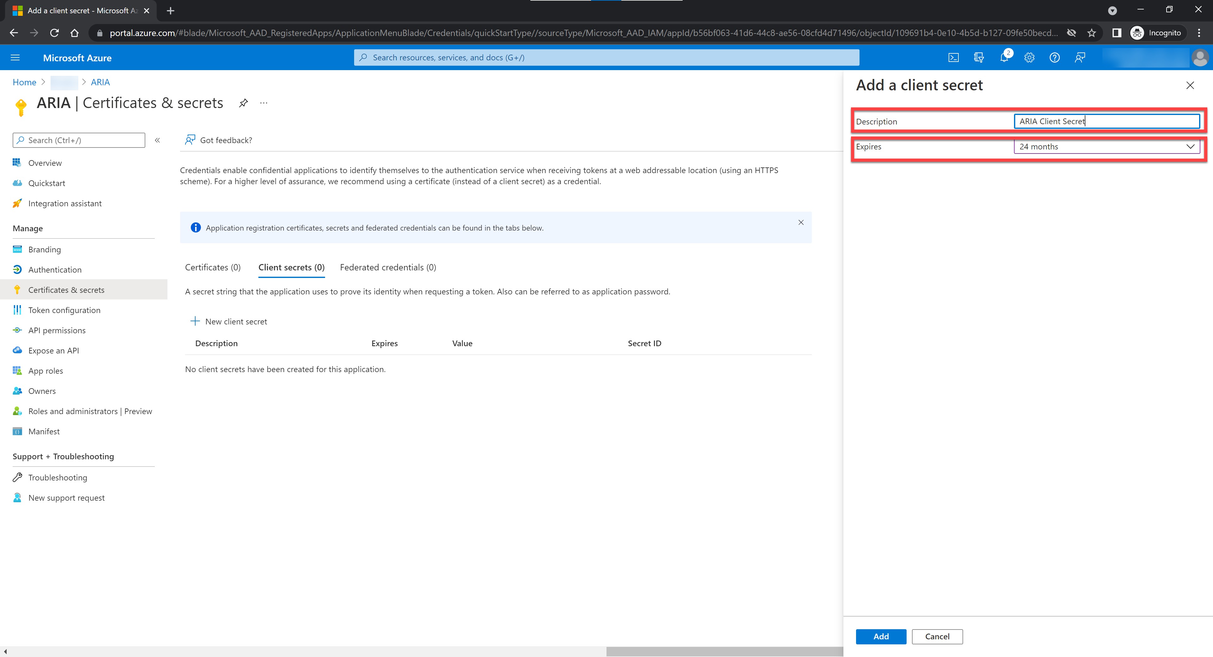Open the ellipsis more options menu
The height and width of the screenshot is (657, 1213).
point(264,103)
